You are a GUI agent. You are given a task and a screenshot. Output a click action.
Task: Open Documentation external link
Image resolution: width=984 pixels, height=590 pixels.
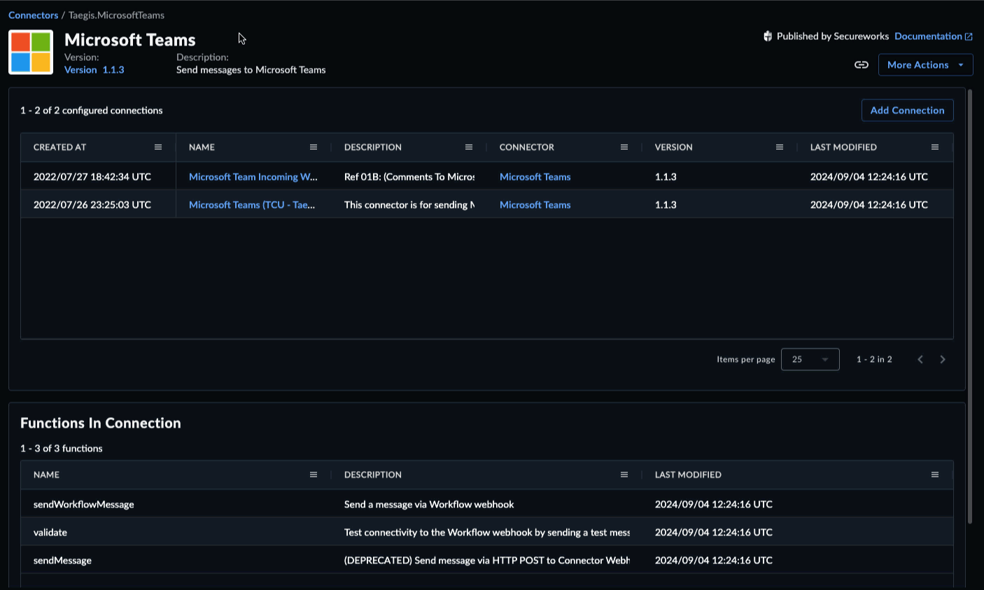click(x=933, y=36)
